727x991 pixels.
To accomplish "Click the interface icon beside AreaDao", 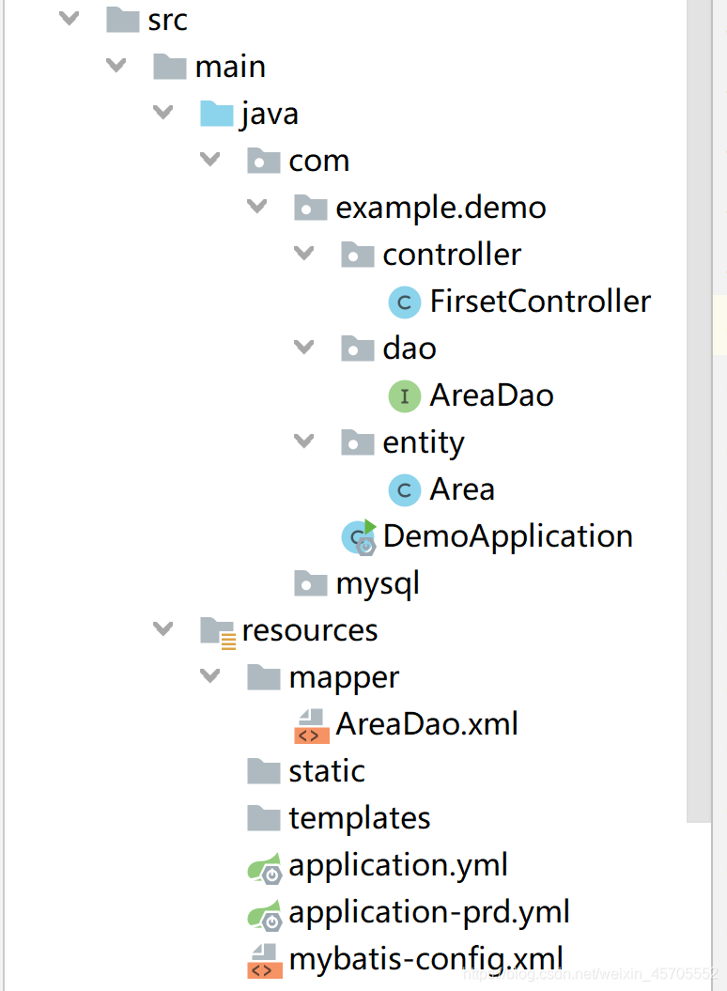I will tap(404, 395).
